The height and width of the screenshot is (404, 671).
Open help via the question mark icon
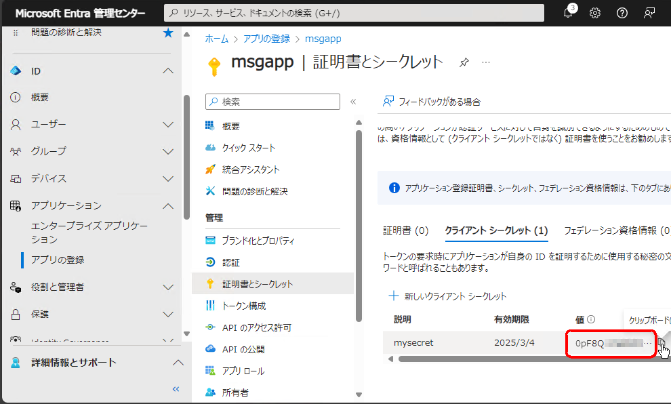tap(622, 12)
